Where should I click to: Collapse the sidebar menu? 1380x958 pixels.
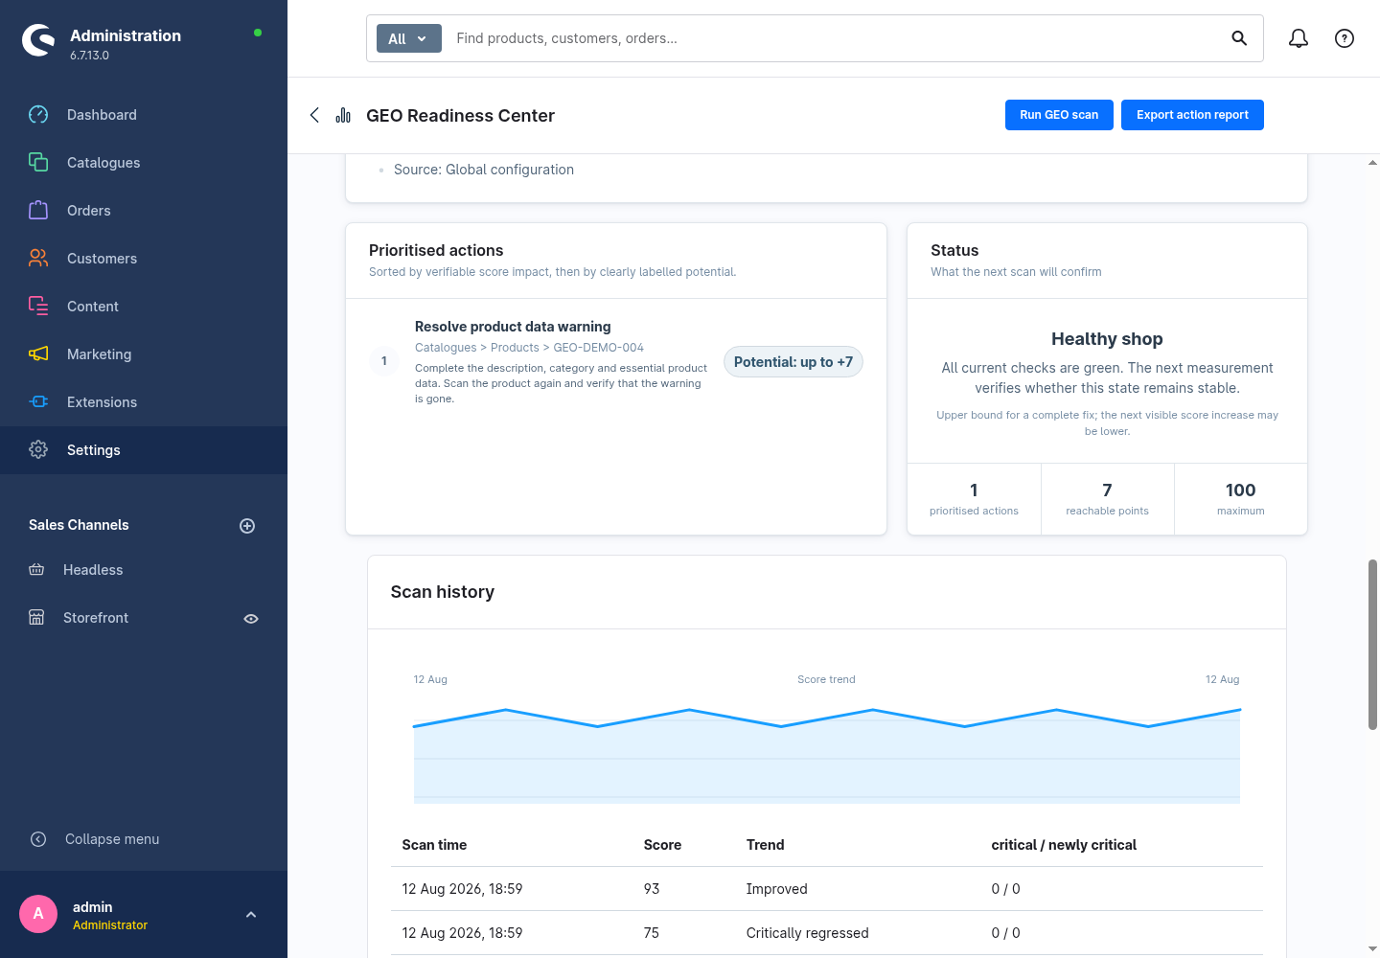[94, 839]
